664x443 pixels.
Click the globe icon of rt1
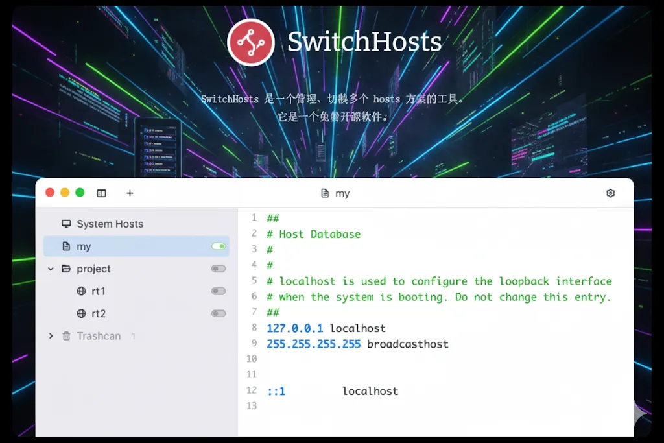[81, 291]
